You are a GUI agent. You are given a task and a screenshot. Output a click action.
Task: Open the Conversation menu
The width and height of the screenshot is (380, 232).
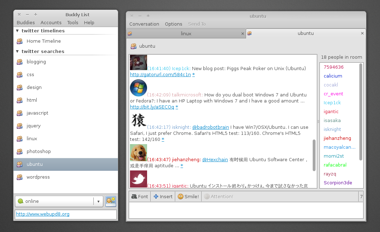[x=144, y=24]
